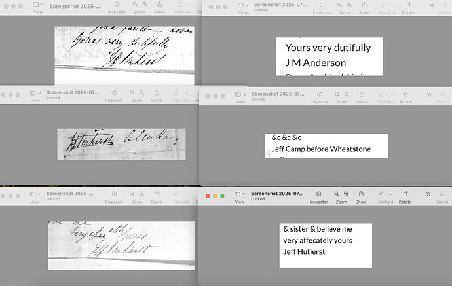Expand View chevron in the Wheatstone window

coord(245,94)
